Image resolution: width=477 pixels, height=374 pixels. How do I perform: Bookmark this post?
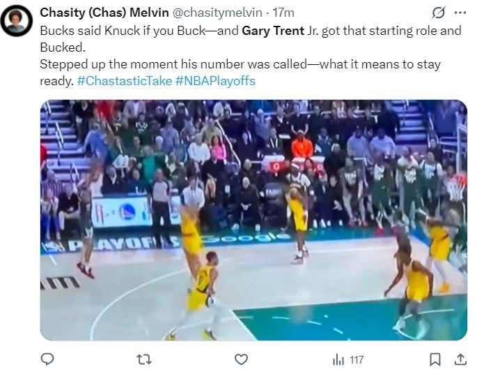pyautogui.click(x=435, y=359)
